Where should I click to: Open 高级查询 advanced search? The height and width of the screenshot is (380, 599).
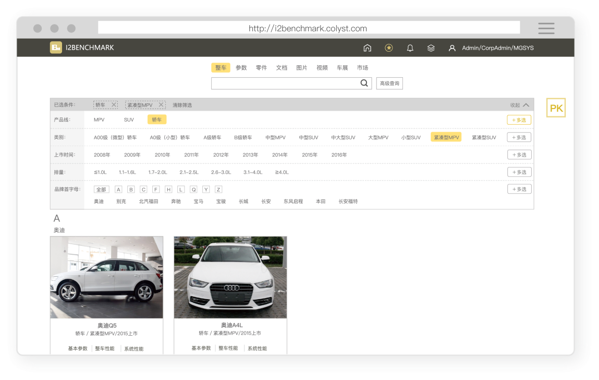[389, 84]
